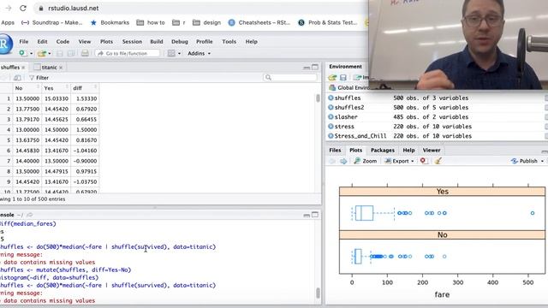The width and height of the screenshot is (548, 308).
Task: Click the new file icon in RStudio toolbar
Action: (23, 53)
